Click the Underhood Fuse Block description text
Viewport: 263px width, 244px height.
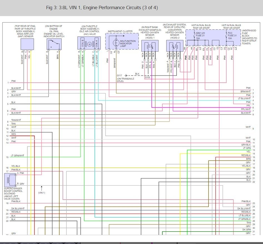(x=249, y=36)
